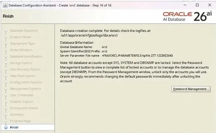This screenshot has height=133, width=216.
Task: Select the Fast Recovery Option step
Action: coord(25,69)
